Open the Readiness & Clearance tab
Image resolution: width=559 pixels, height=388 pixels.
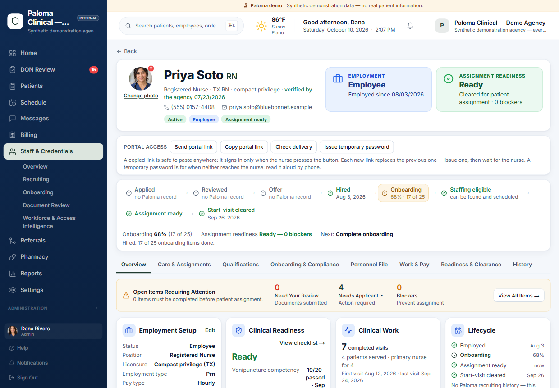click(x=471, y=265)
